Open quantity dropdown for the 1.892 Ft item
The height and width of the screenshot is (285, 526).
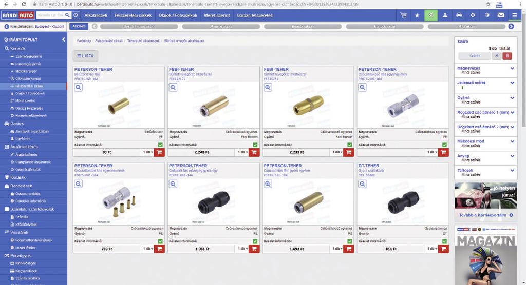337,249
